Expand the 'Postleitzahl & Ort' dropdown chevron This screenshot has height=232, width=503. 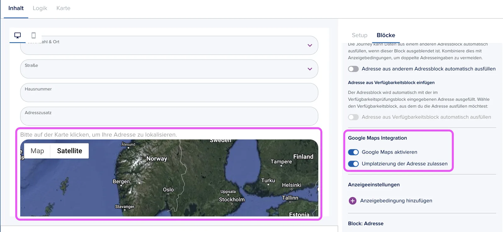click(310, 45)
